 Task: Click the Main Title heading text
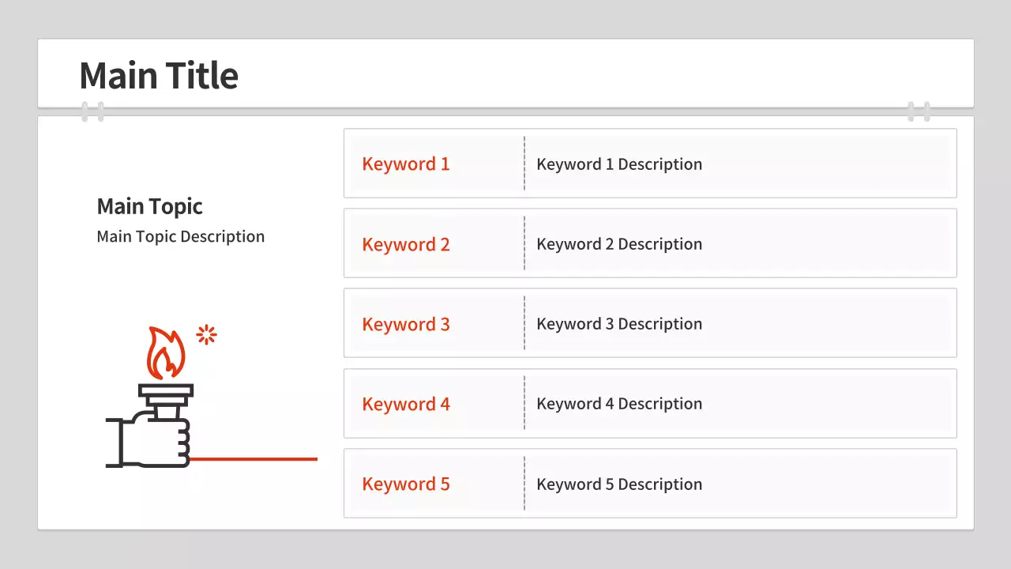(x=159, y=76)
